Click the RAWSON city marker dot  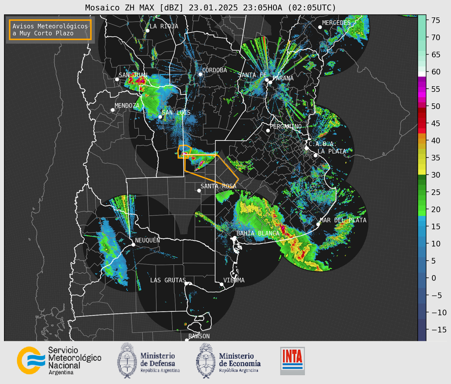187,340
